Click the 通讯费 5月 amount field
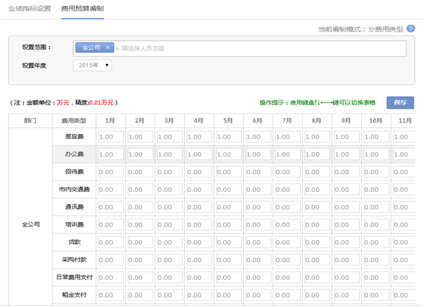The image size is (423, 307). point(229,207)
